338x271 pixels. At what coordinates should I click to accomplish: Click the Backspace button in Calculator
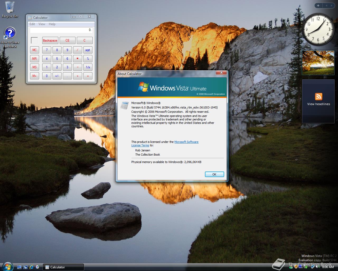pos(50,40)
